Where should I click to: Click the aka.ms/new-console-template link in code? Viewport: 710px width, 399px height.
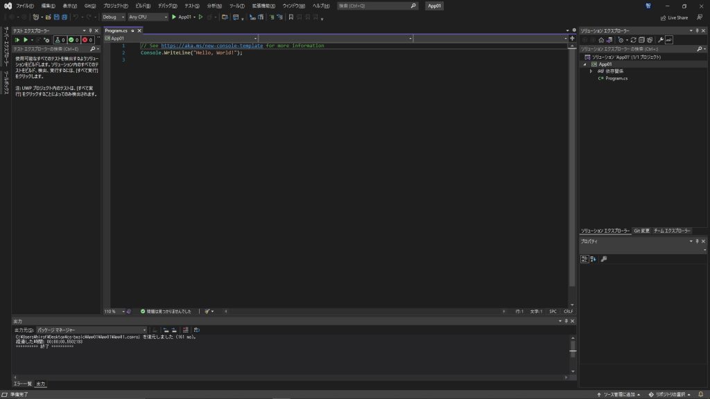pos(212,46)
